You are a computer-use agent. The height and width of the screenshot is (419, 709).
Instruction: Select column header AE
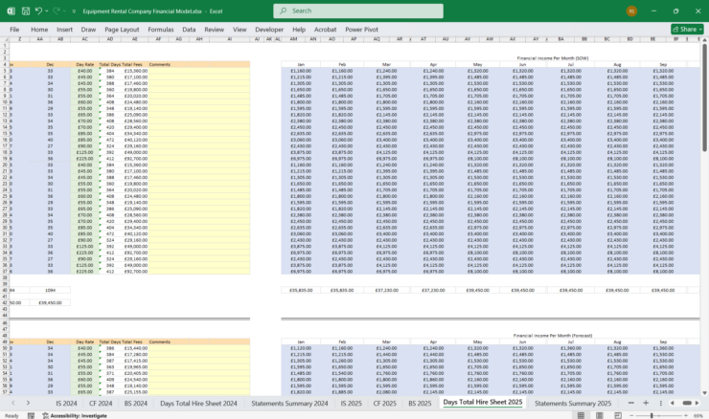coord(135,39)
